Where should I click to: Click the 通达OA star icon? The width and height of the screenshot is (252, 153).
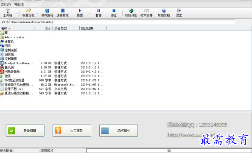click(x=2, y=93)
